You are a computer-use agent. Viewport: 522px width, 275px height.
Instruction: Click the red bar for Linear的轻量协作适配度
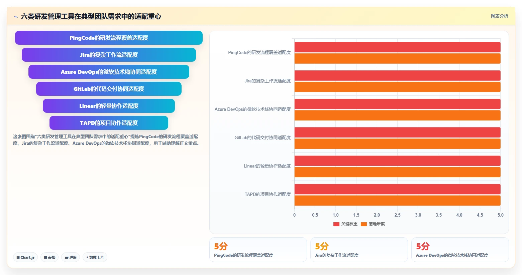click(x=397, y=161)
